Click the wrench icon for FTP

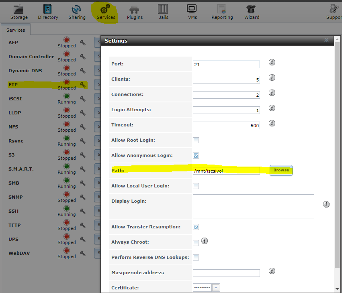coord(83,85)
